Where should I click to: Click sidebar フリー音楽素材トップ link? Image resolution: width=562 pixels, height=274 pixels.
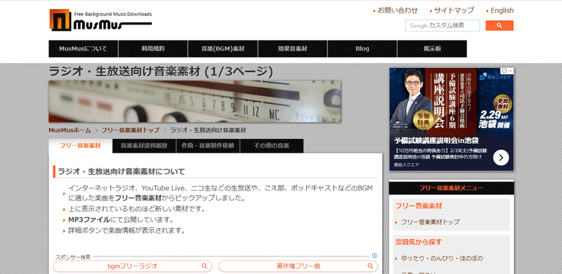430,221
